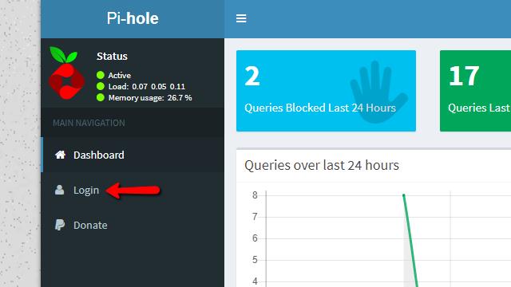511x287 pixels.
Task: Open the Donate navigation item
Action: (x=133, y=225)
